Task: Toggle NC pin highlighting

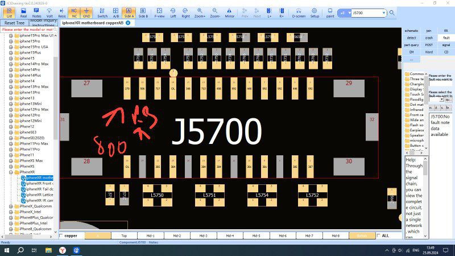Action: pyautogui.click(x=74, y=13)
